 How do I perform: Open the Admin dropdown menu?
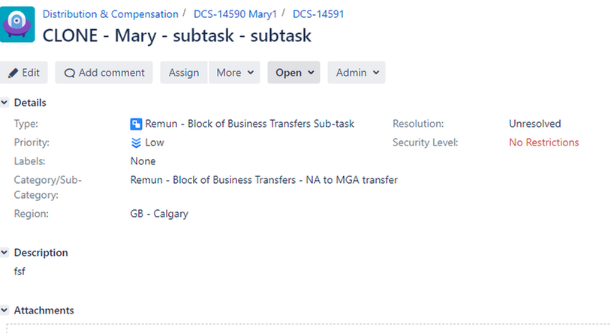357,73
